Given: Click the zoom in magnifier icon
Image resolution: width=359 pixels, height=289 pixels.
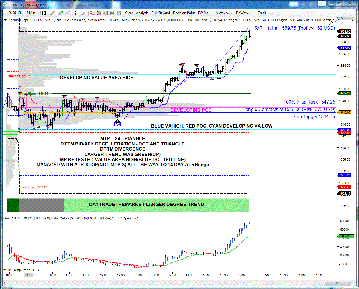Looking at the screenshot, I should (x=61, y=13).
